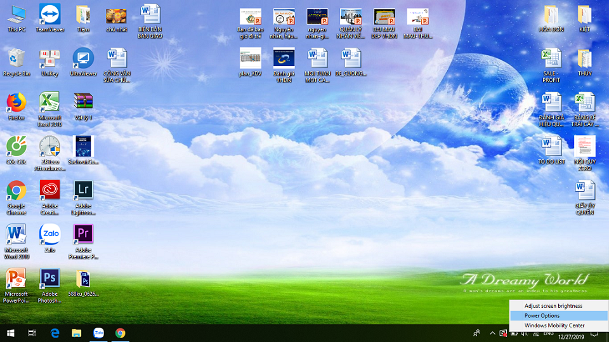The width and height of the screenshot is (609, 342).
Task: Select the Recycle Bin icon
Action: point(16,58)
